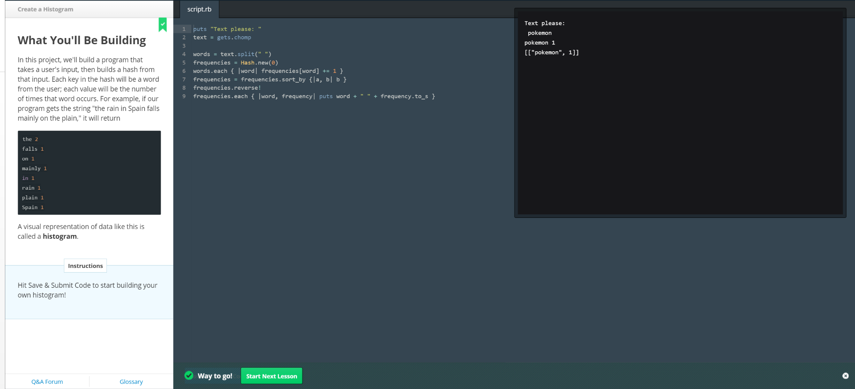Click the sort_by line in the editor
The width and height of the screenshot is (855, 389).
269,80
